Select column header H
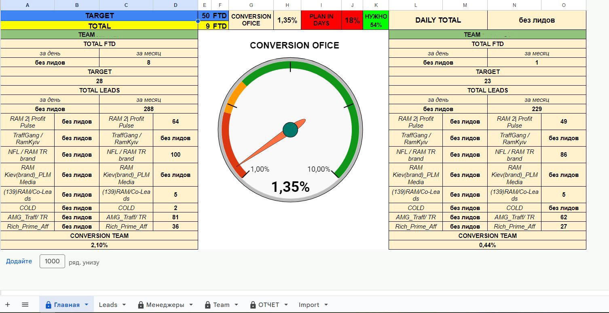The width and height of the screenshot is (609, 313). tap(287, 5)
